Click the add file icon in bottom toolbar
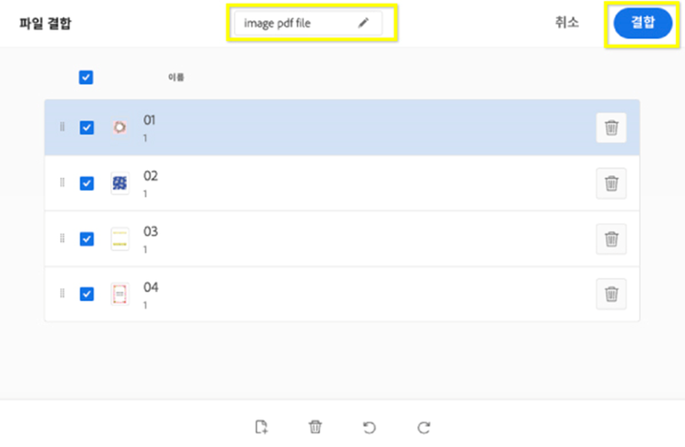Viewport: 685px width, 447px height. point(261,427)
